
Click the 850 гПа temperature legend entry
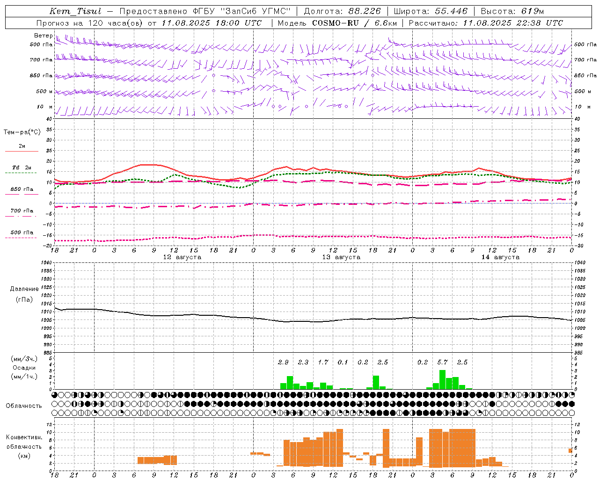click(22, 189)
